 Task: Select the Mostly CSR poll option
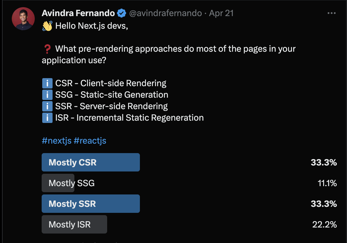tap(91, 162)
